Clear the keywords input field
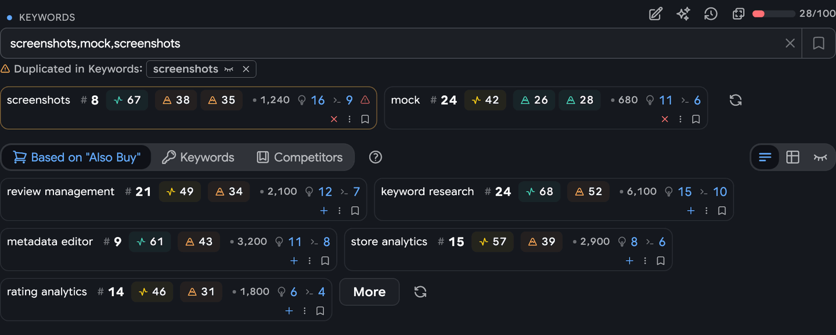Viewport: 836px width, 335px height. [790, 43]
